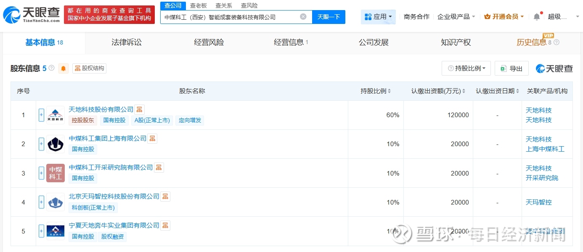Click the 天眼一下 search button
The width and height of the screenshot is (583, 252).
pos(329,17)
